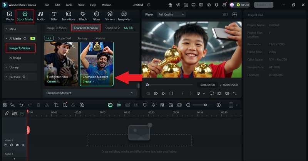Open the timeline layout grid icon

[5, 105]
